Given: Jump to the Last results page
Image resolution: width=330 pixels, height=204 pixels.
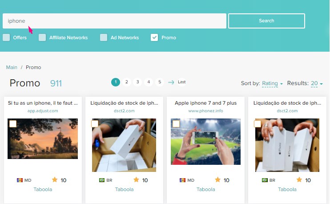Looking at the screenshot, I should 182,82.
